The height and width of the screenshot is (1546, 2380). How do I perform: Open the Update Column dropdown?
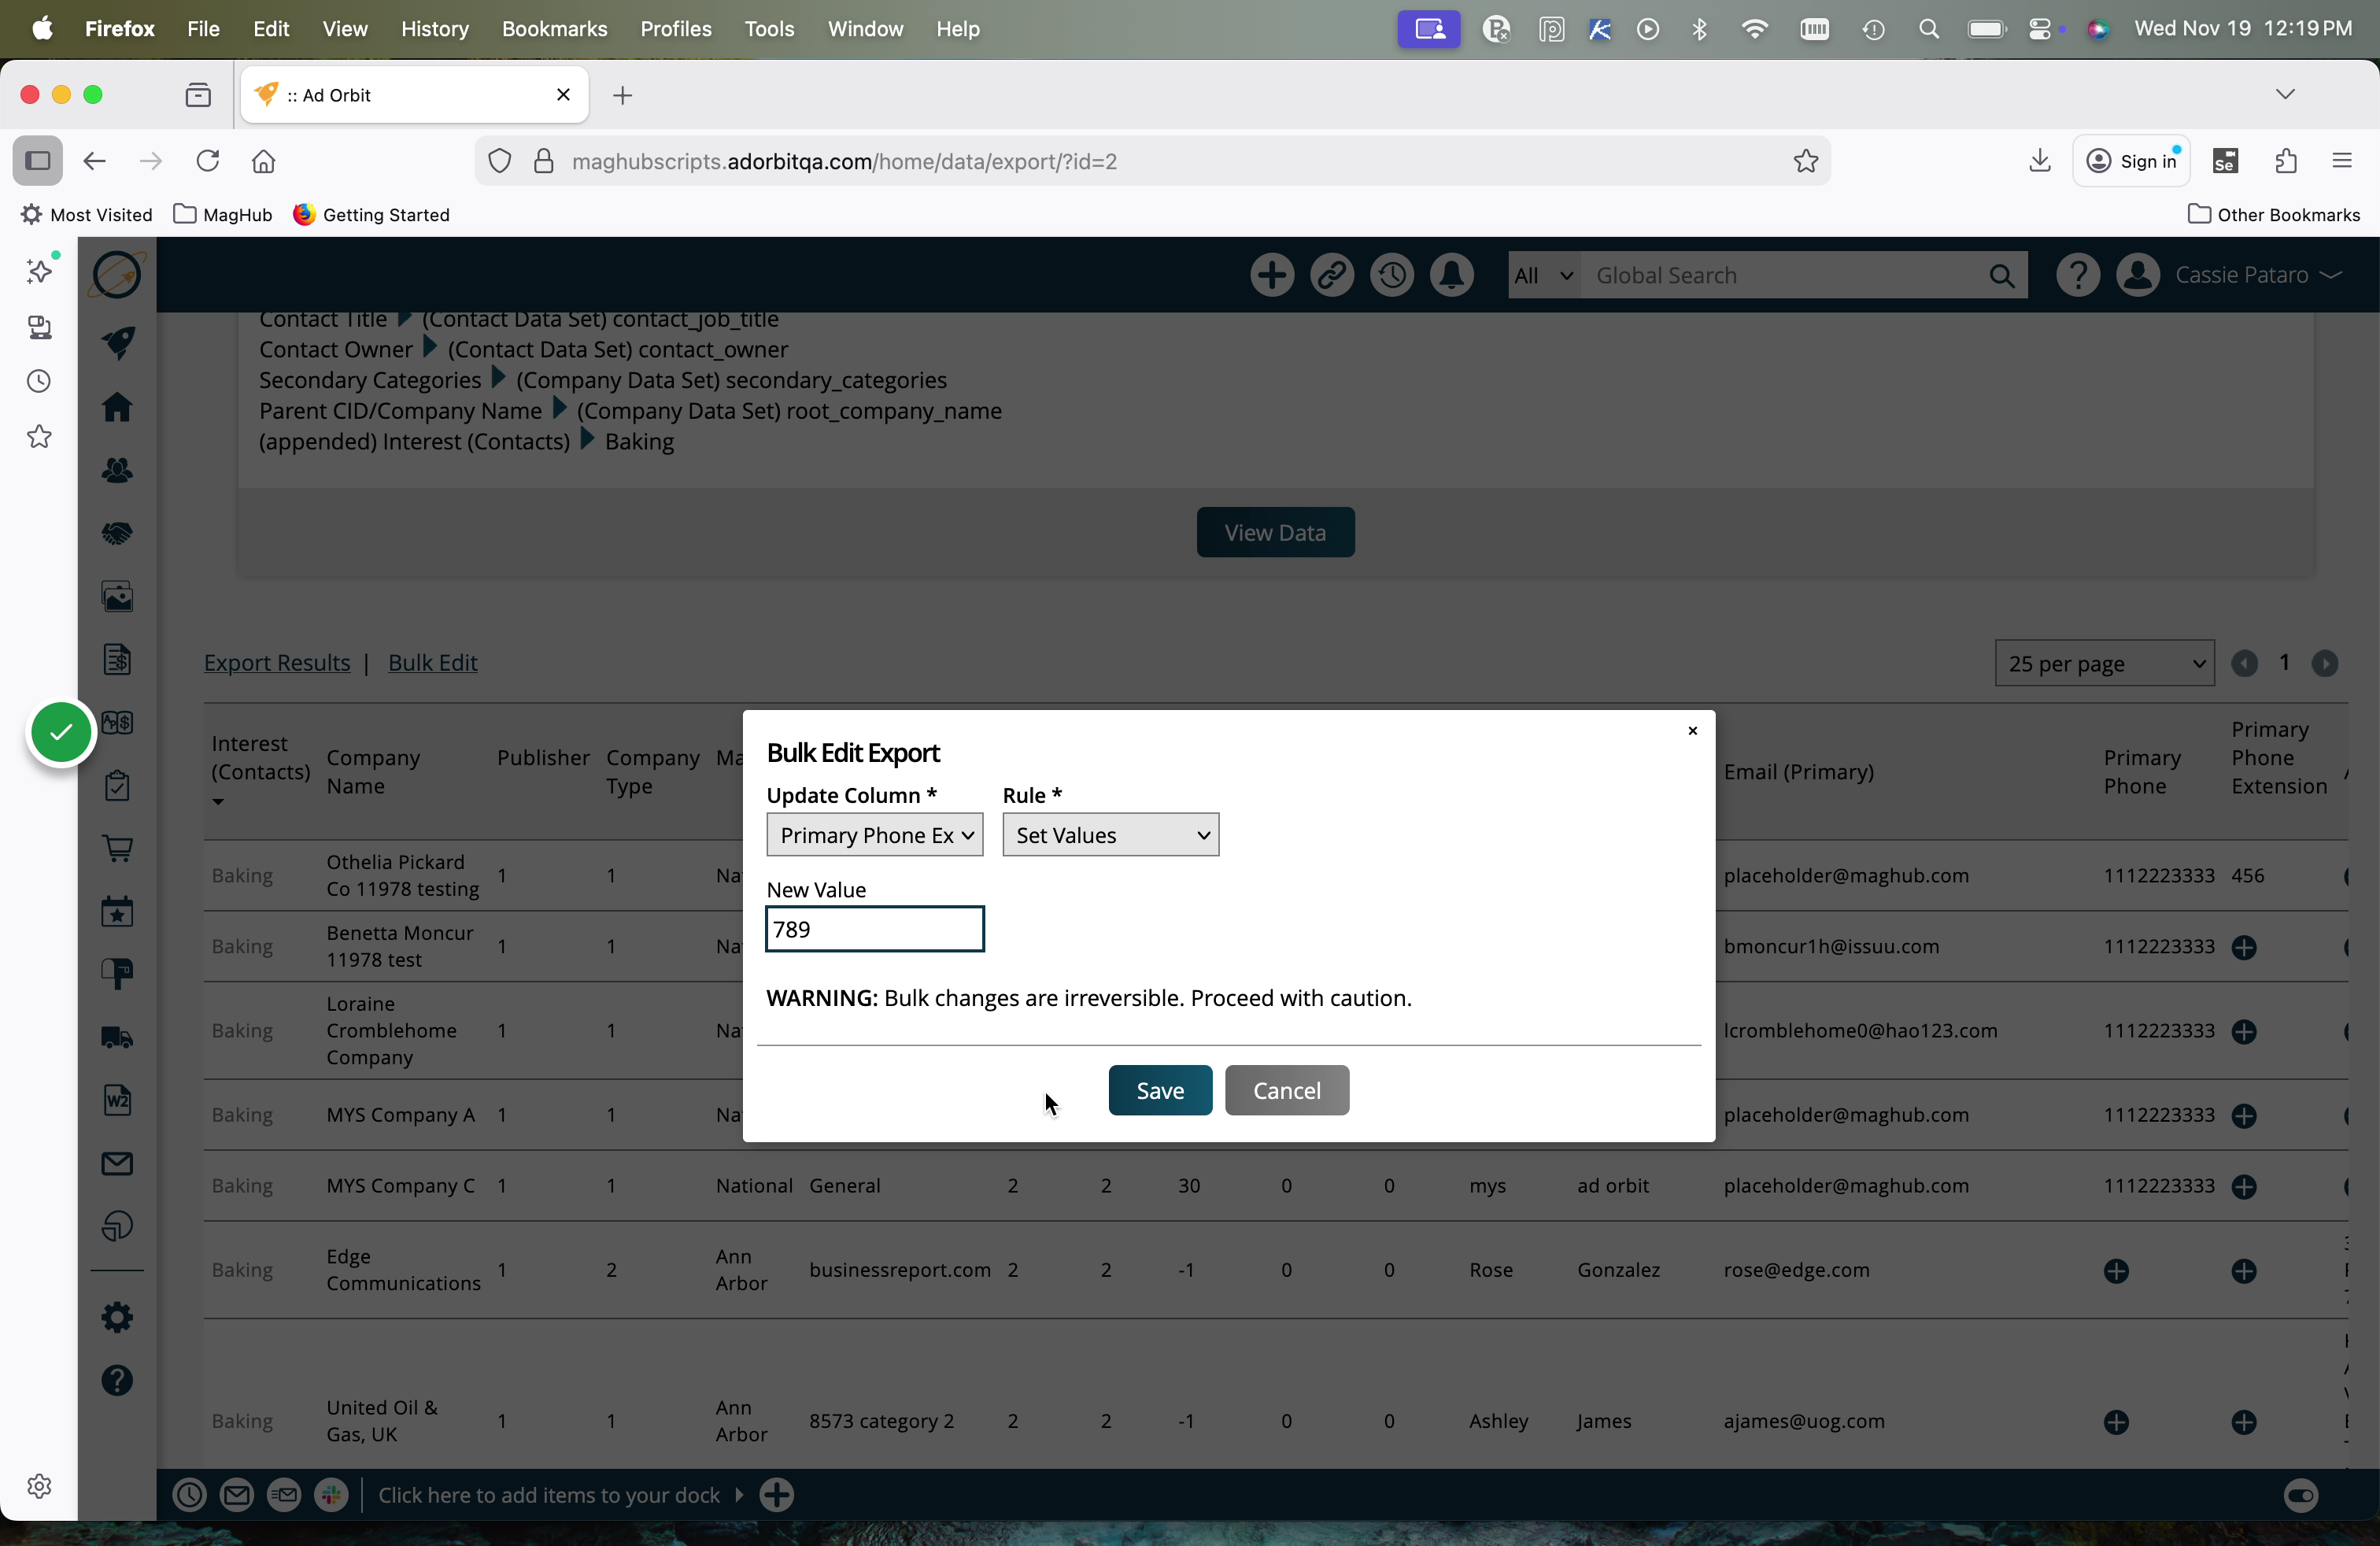[874, 835]
